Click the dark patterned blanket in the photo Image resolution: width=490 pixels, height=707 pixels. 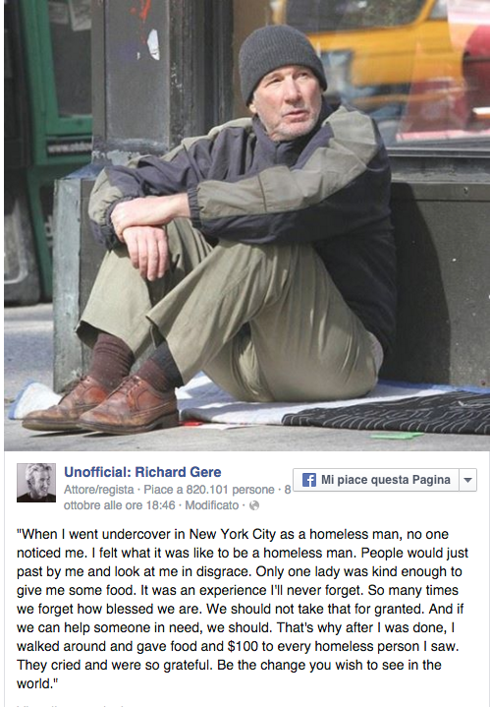[x=387, y=413]
